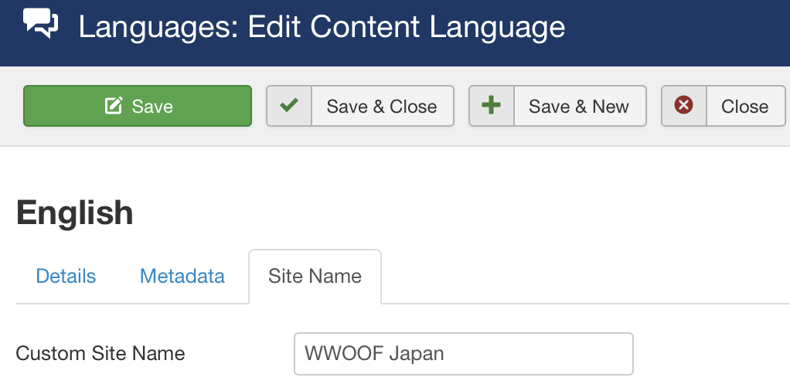Click the Custom Site Name label
Image resolution: width=790 pixels, height=391 pixels.
pyautogui.click(x=100, y=353)
